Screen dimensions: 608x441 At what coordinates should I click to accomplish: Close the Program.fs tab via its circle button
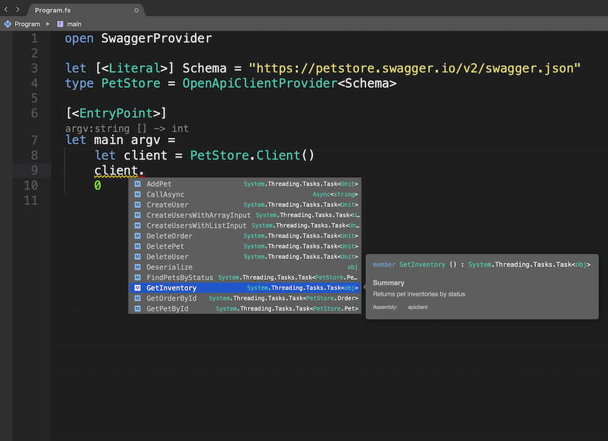[136, 11]
